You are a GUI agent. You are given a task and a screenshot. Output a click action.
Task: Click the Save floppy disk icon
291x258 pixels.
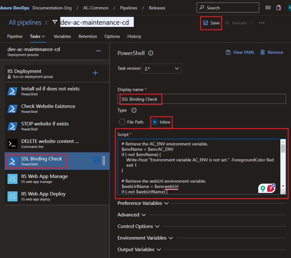[x=206, y=23]
